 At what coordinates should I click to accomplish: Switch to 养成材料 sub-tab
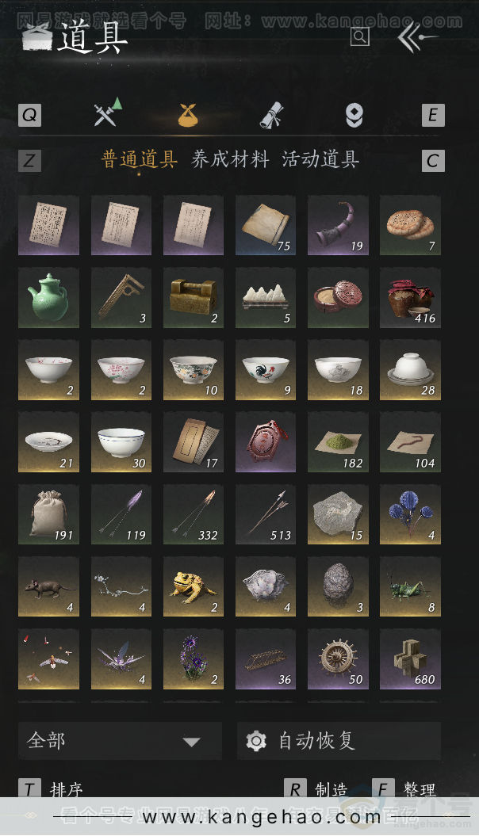(x=230, y=159)
